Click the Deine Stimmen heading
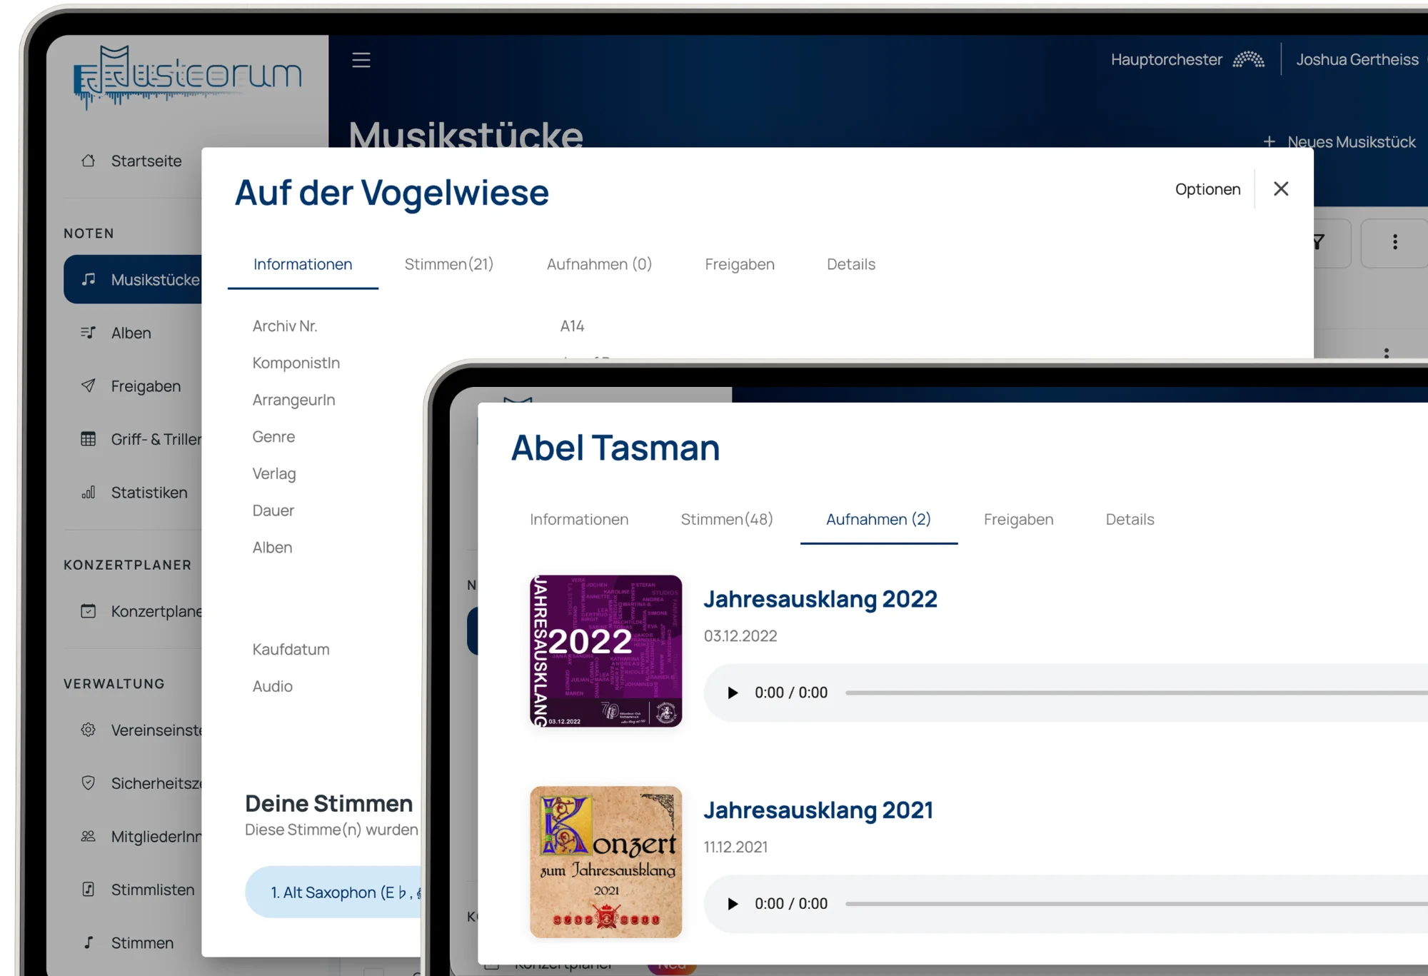Viewport: 1428px width, 976px height. point(328,803)
